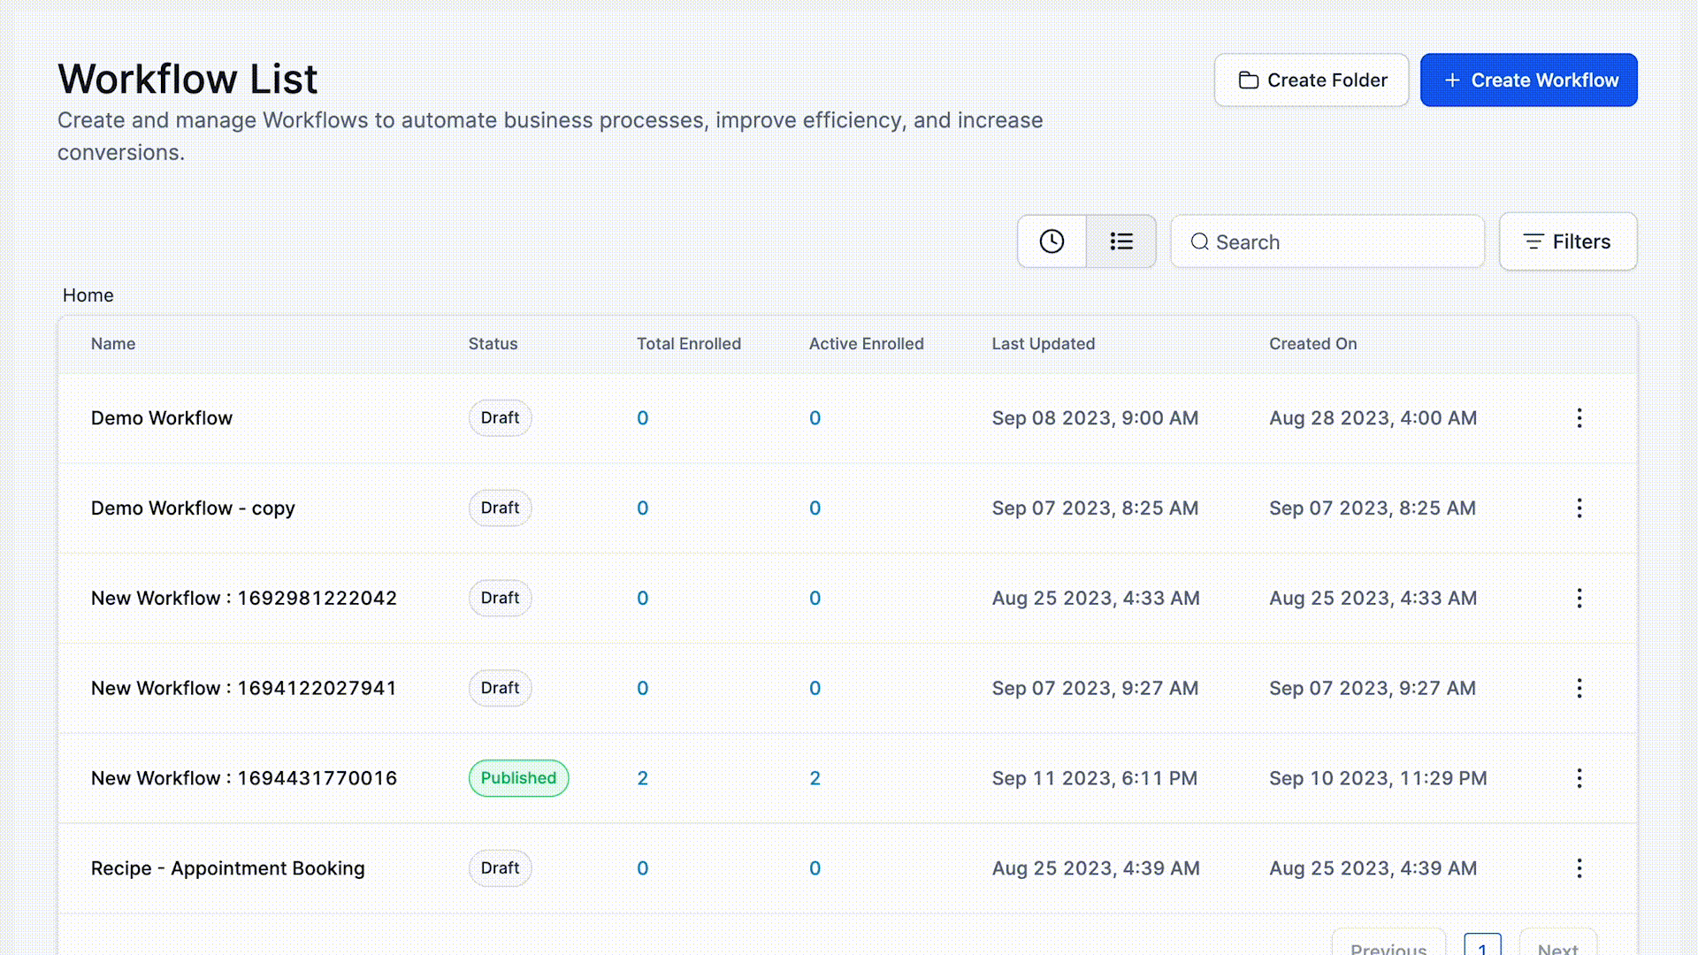Open actions menu for New Workflow : 1692981222042
The height and width of the screenshot is (955, 1698).
pyautogui.click(x=1579, y=599)
